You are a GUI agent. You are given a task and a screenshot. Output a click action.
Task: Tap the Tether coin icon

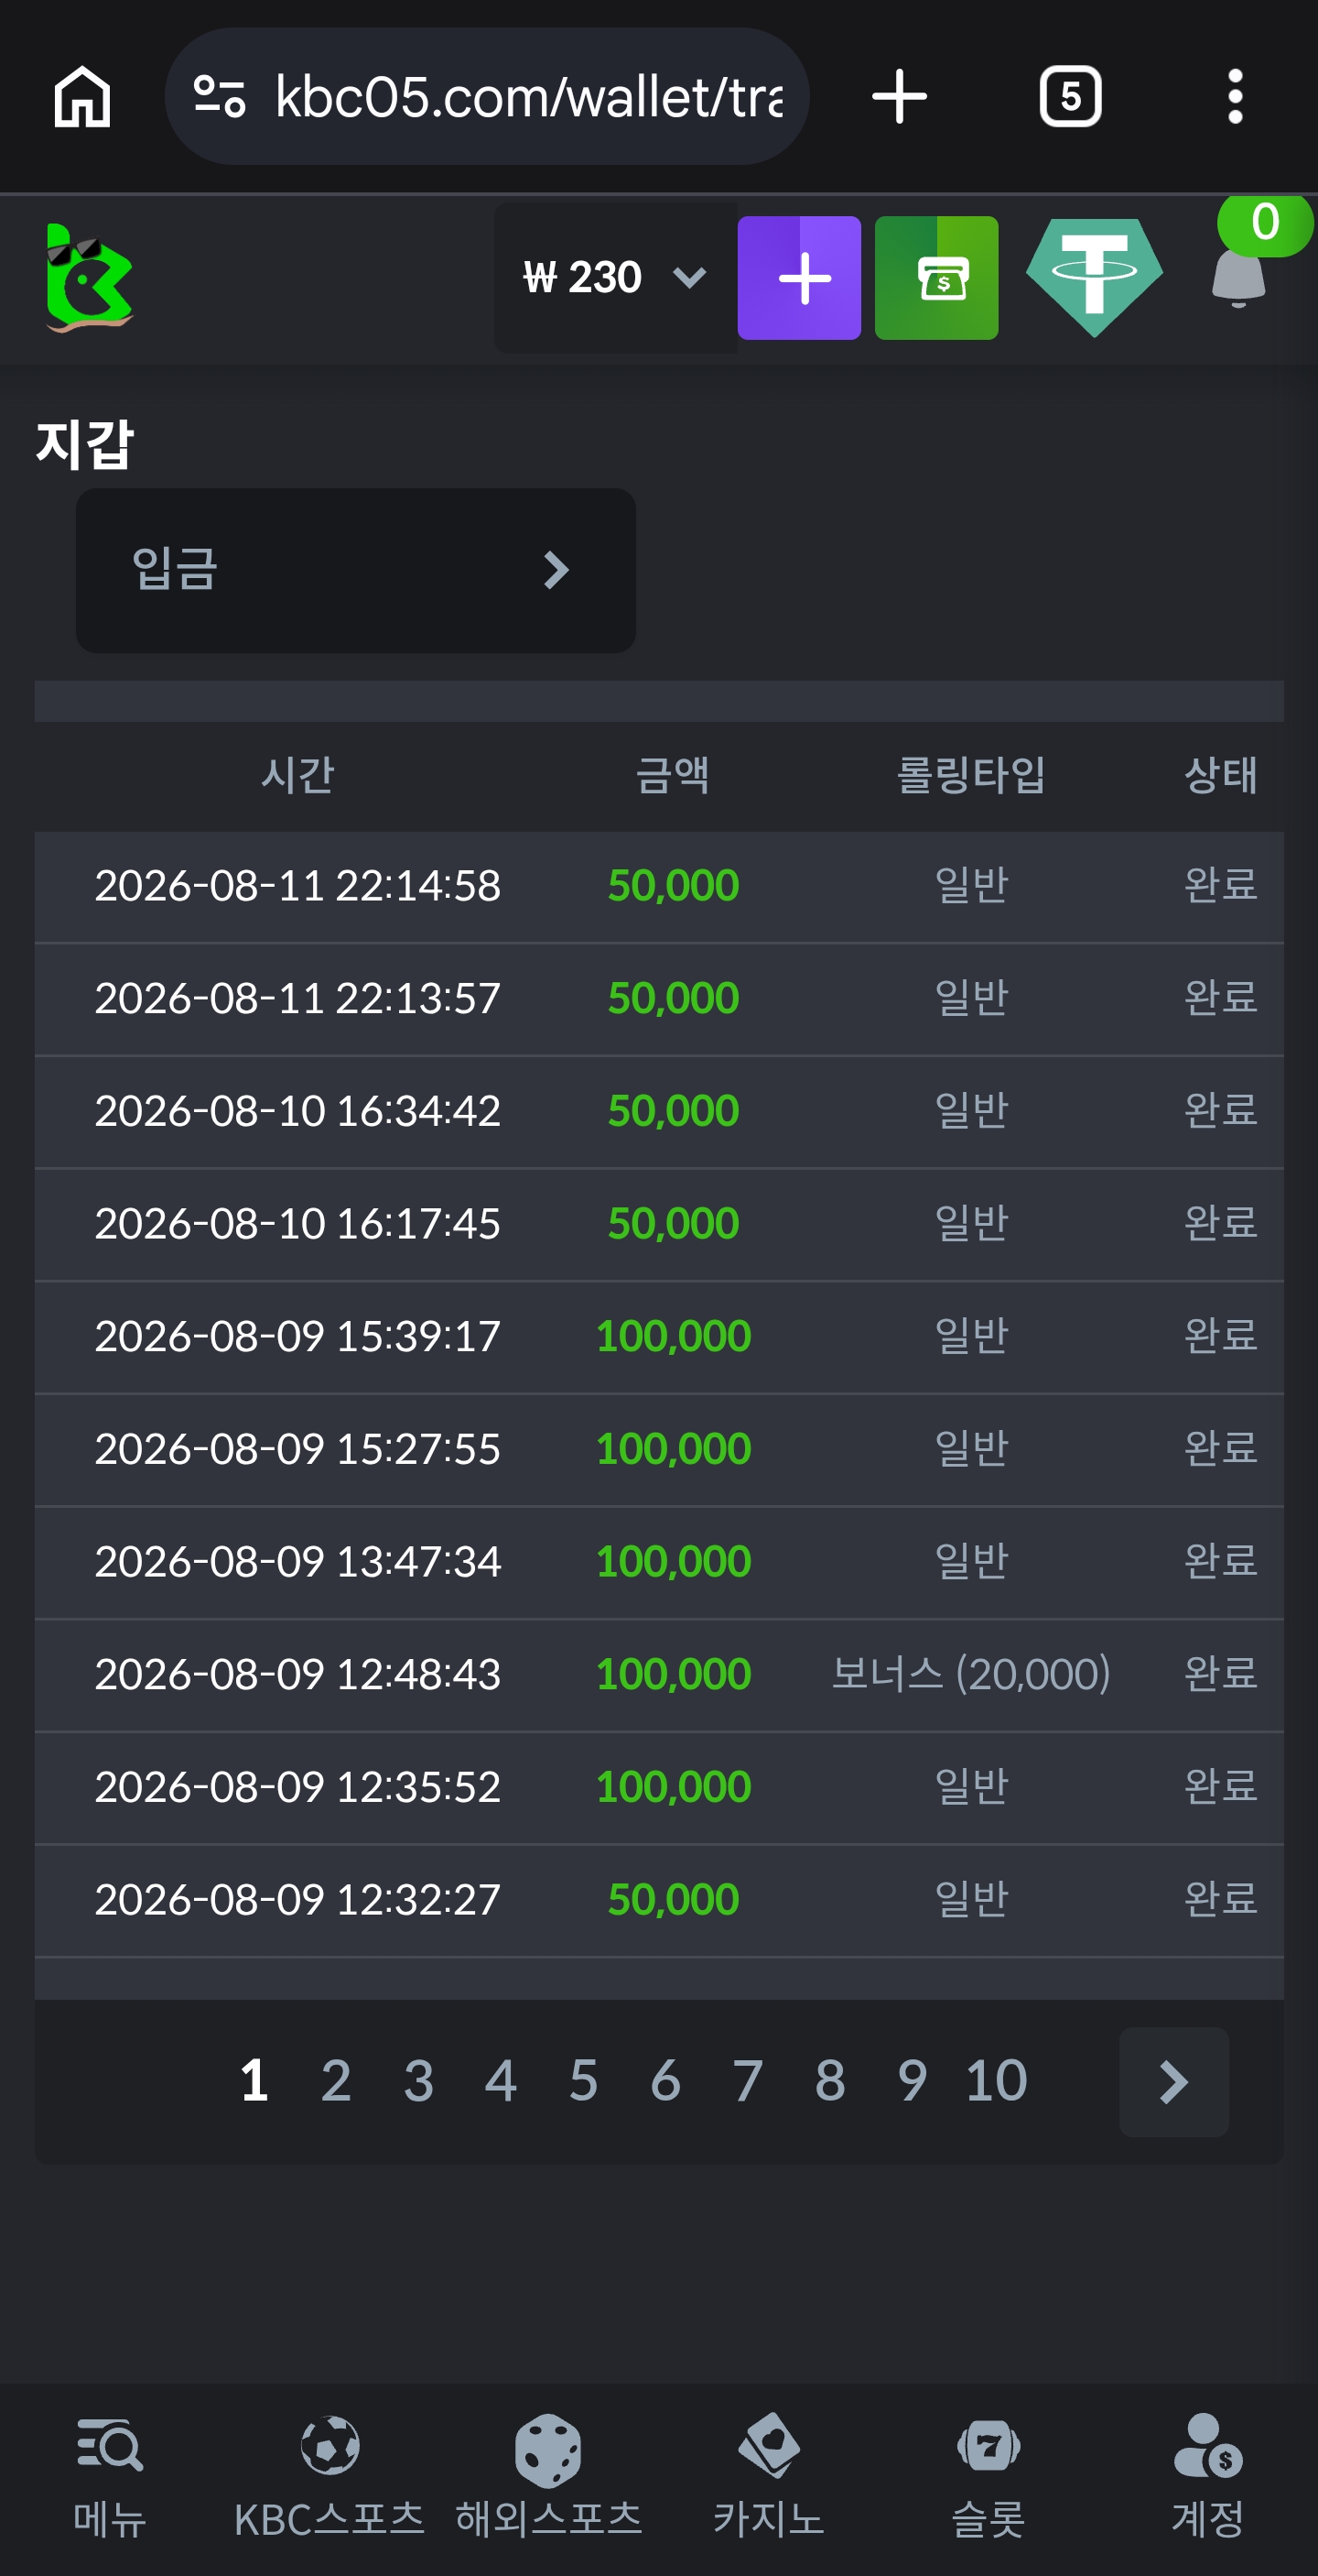(1094, 278)
